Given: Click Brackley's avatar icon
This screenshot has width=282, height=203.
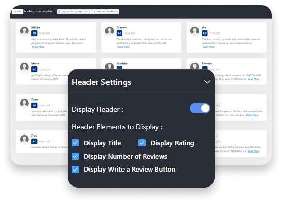Looking at the screenshot, I should tap(110, 66).
